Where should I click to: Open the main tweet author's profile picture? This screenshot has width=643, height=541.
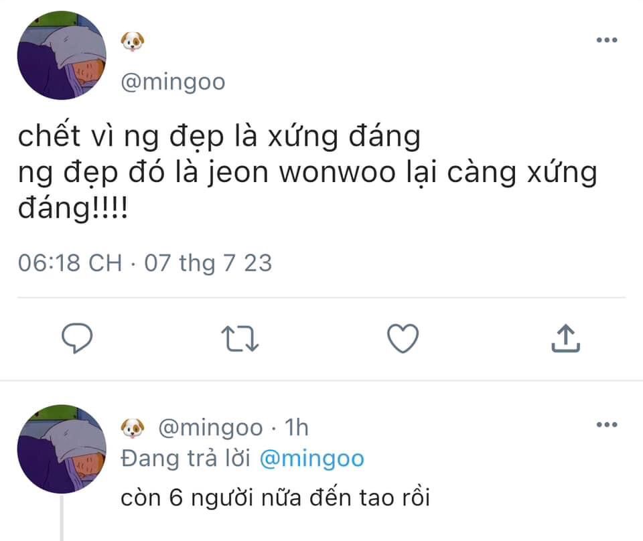[62, 56]
